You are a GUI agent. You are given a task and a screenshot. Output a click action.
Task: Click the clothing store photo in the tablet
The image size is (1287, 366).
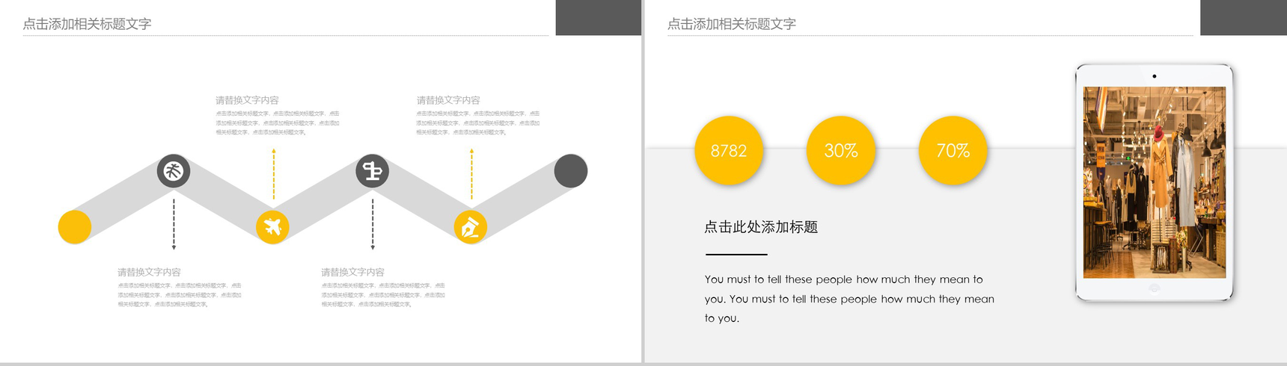(1155, 182)
